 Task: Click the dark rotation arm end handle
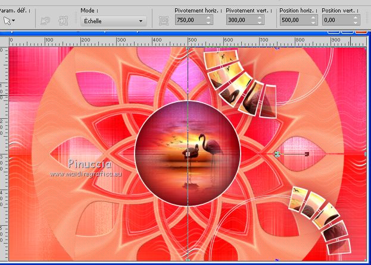pos(307,154)
